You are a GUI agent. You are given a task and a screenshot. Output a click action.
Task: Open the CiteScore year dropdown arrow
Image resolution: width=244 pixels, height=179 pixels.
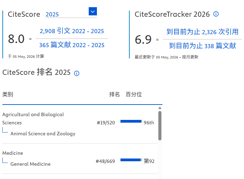pos(93,11)
